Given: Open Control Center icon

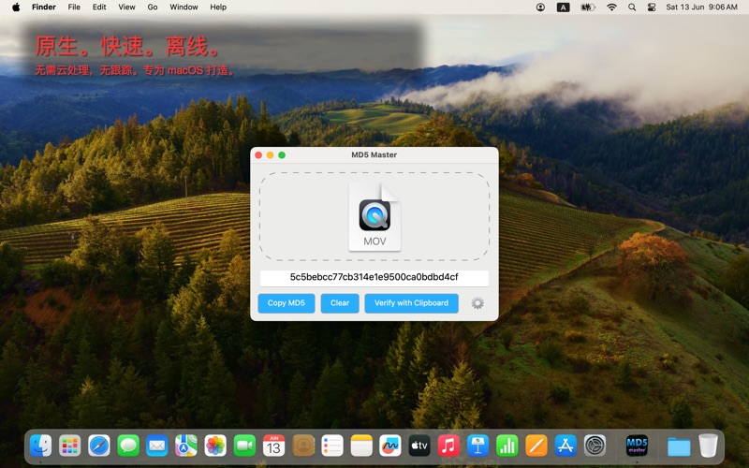Looking at the screenshot, I should click(x=651, y=7).
